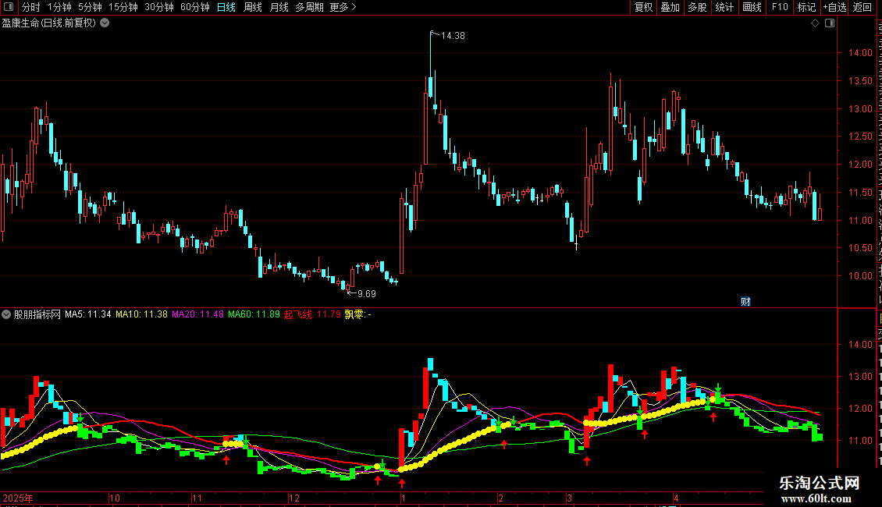Click month 10 on the time axis
Image resolution: width=882 pixels, height=507 pixels.
tap(115, 498)
